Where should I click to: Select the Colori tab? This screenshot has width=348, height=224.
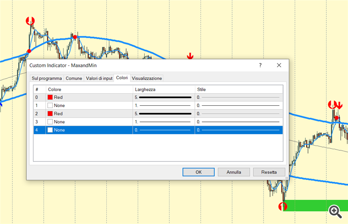tap(122, 78)
